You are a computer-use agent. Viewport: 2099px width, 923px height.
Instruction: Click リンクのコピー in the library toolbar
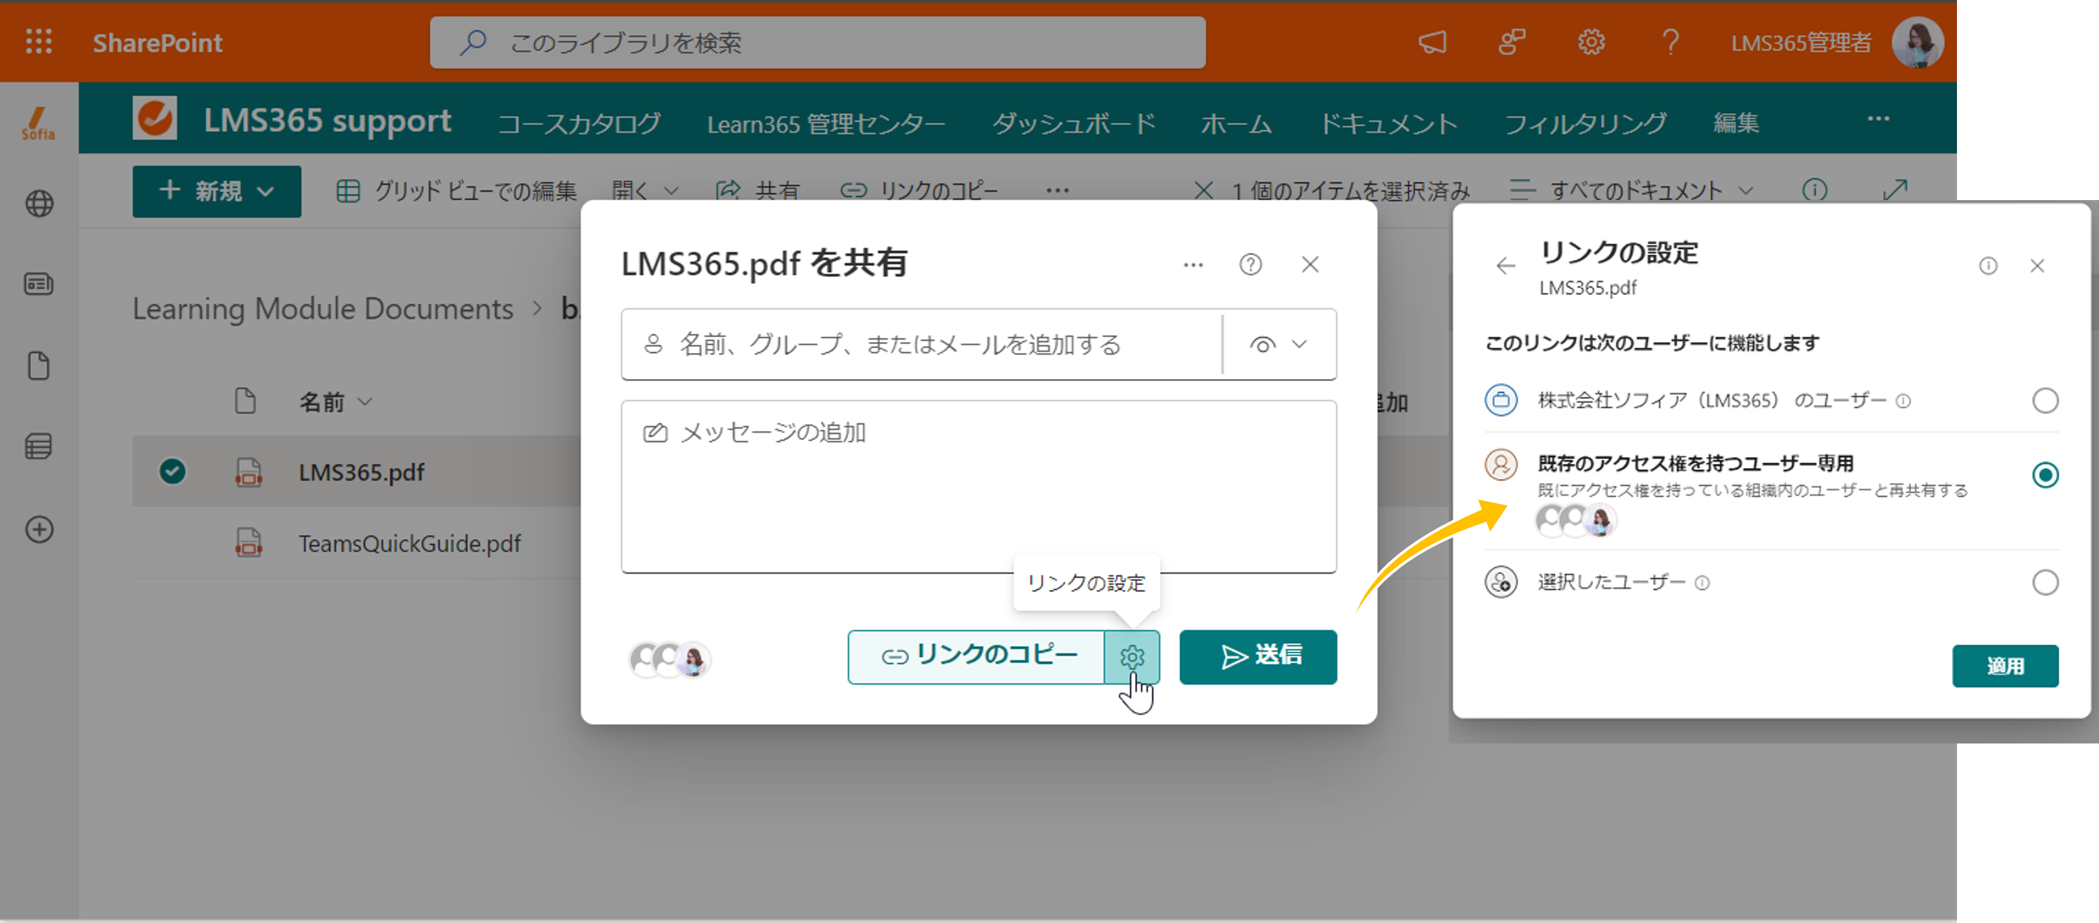pos(918,190)
